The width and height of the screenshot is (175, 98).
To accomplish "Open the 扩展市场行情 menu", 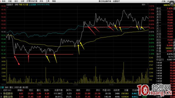I will click(x=32, y=1).
